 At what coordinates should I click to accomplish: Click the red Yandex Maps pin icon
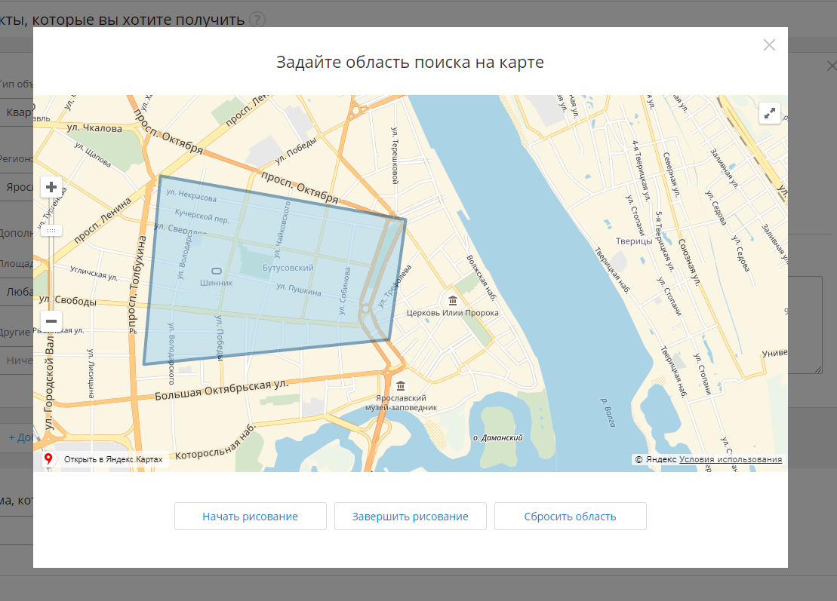pyautogui.click(x=48, y=458)
